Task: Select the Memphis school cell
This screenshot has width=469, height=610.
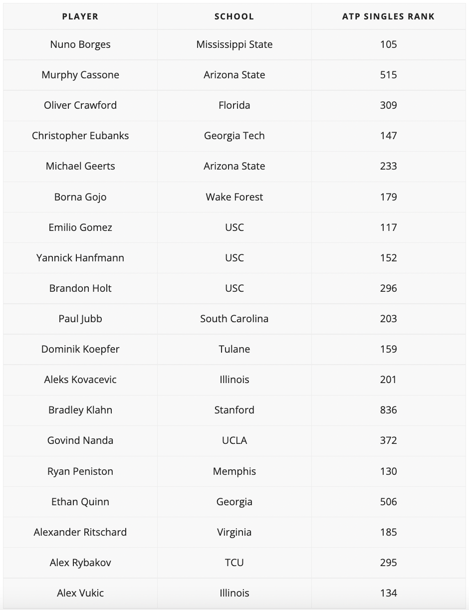Action: coord(234,471)
